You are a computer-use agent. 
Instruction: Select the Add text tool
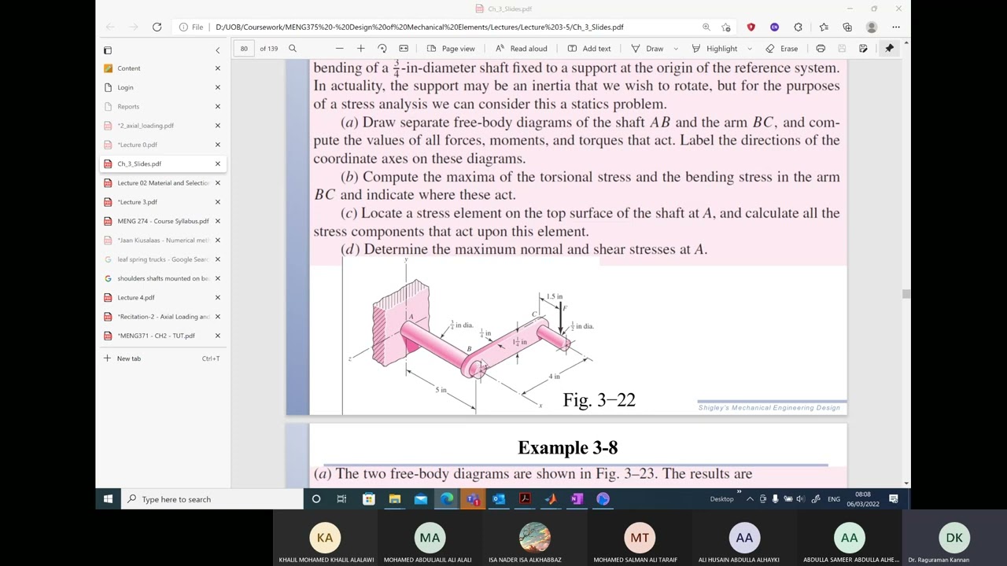pos(589,49)
